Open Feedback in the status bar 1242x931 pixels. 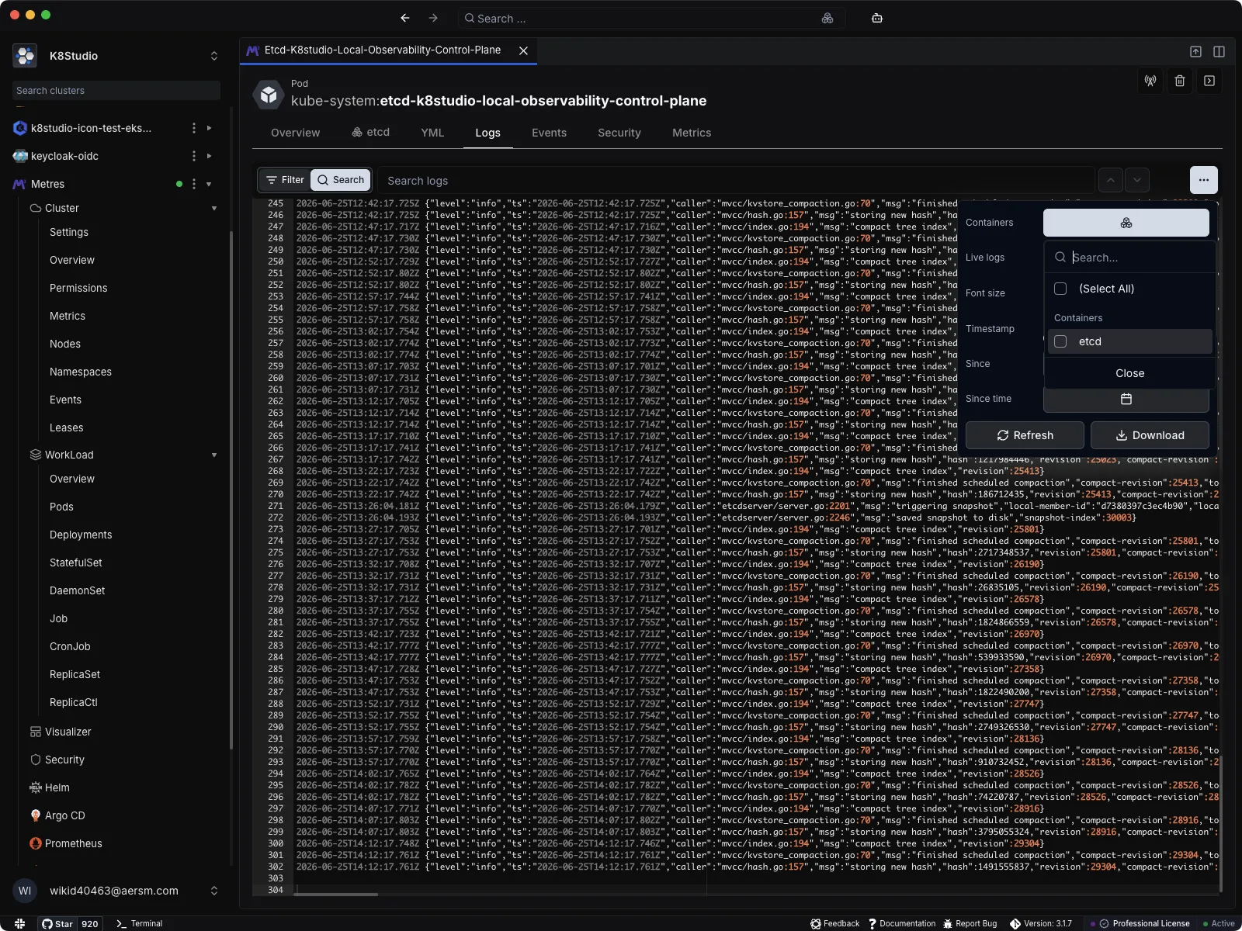(835, 923)
